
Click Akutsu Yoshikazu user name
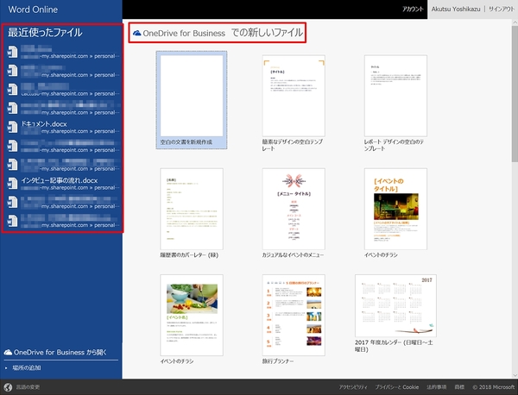point(456,9)
